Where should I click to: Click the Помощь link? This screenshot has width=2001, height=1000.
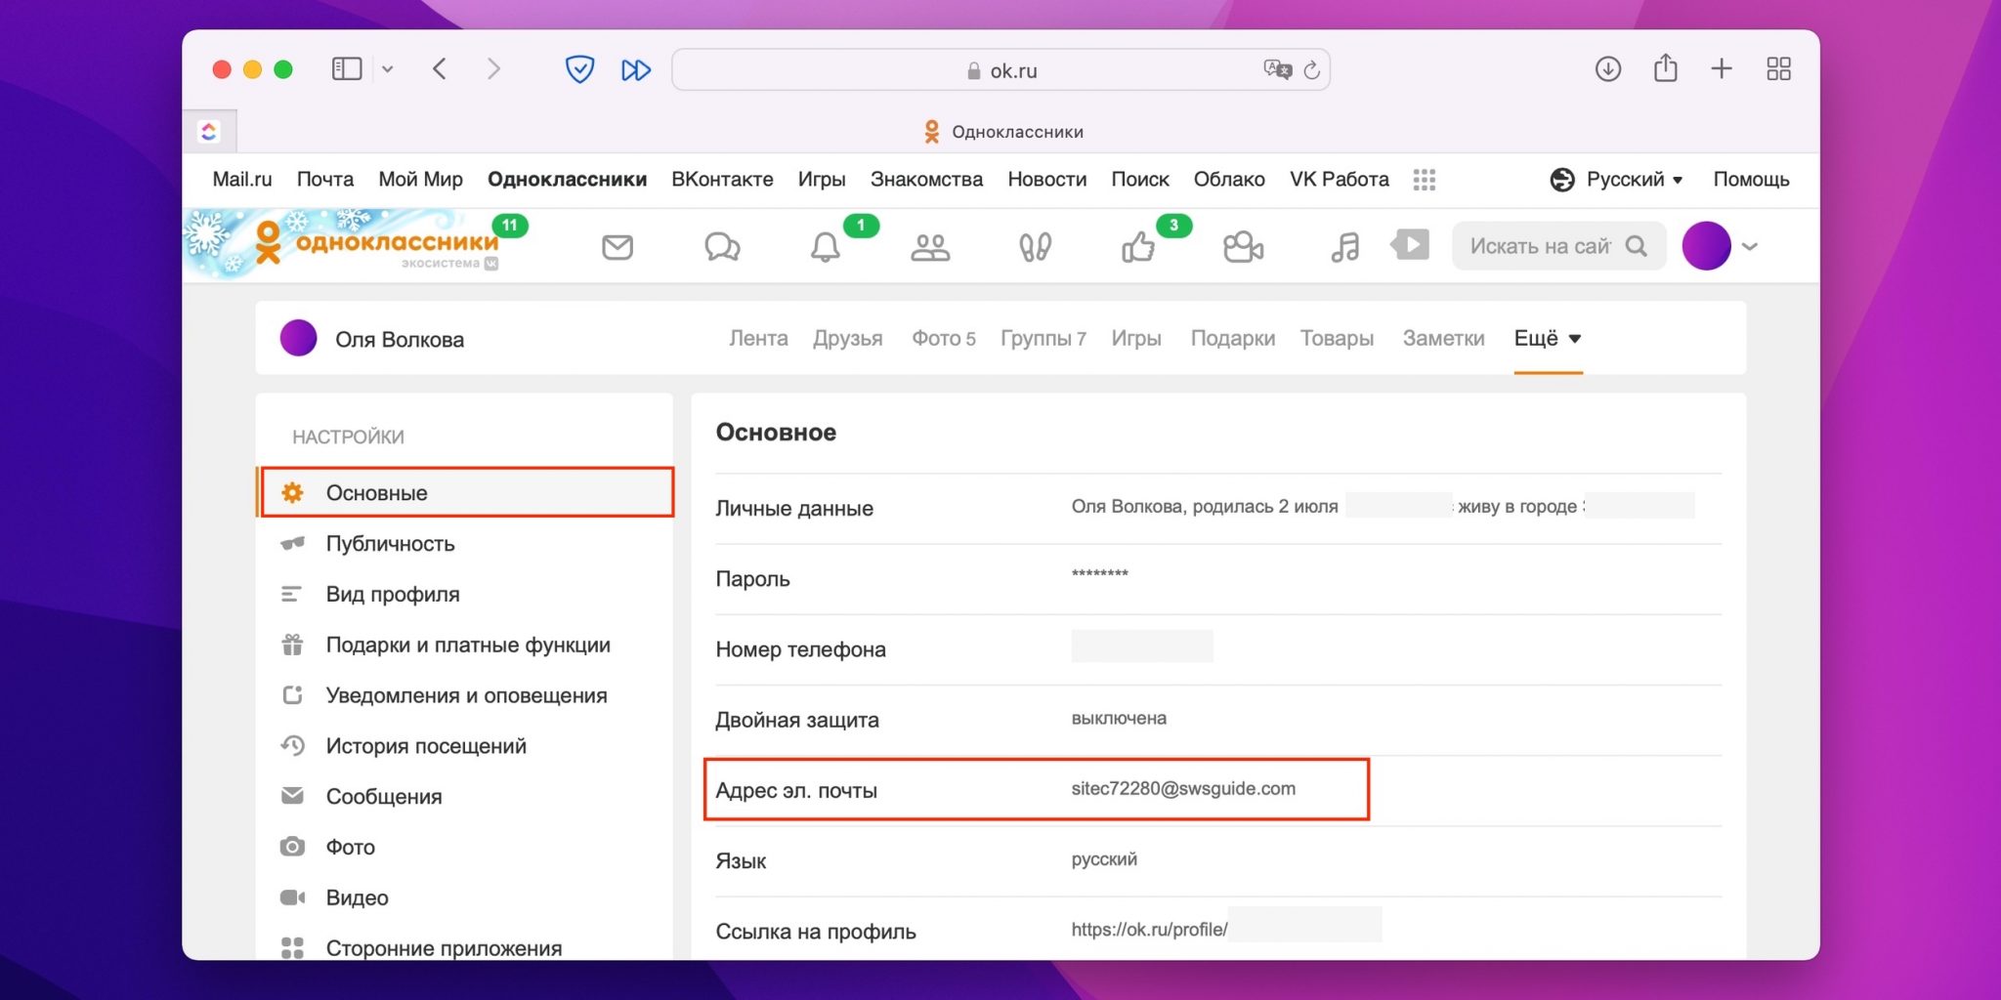1751,180
